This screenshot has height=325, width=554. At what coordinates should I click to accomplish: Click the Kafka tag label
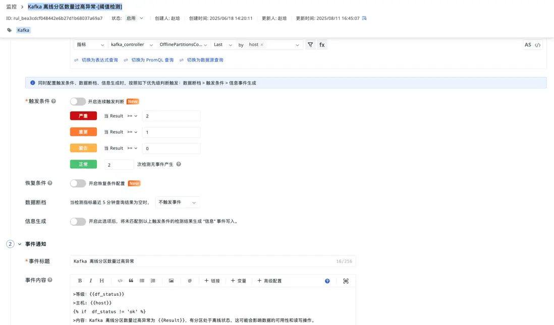[x=23, y=30]
